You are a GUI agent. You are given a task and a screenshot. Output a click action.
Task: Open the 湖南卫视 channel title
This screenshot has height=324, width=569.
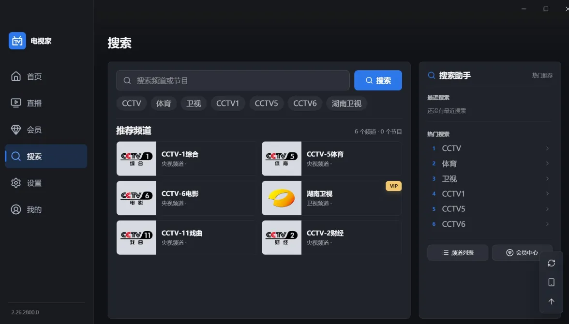[x=319, y=194]
